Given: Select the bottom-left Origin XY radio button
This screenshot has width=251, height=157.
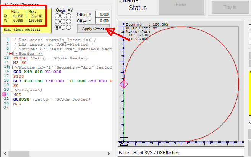Looking at the screenshot, I should (57, 27).
